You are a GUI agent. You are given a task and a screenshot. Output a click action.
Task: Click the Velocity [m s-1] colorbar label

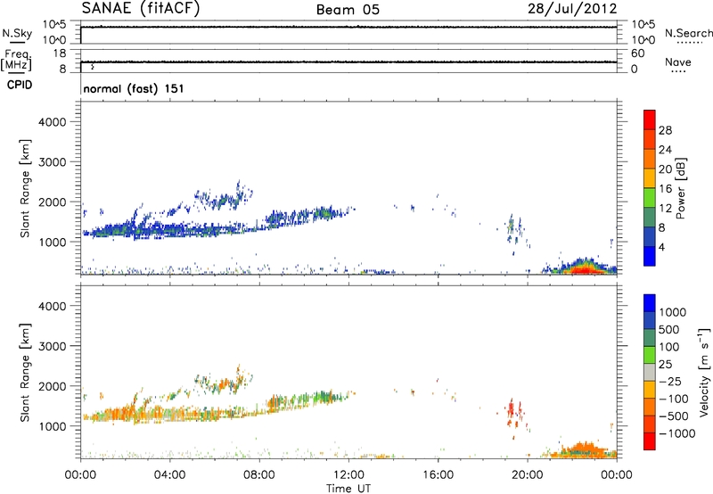(x=705, y=372)
